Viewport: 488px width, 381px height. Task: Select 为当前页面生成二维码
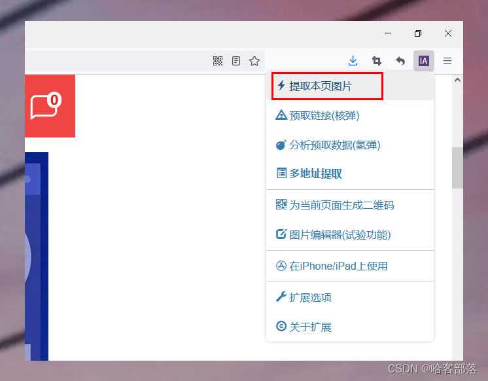click(x=350, y=205)
